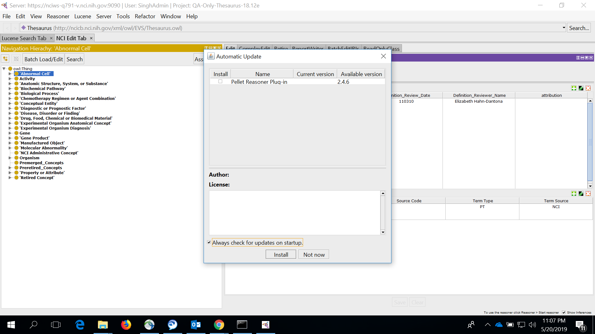The image size is (595, 334).
Task: Switch to the Lucene Search Tab
Action: point(24,38)
